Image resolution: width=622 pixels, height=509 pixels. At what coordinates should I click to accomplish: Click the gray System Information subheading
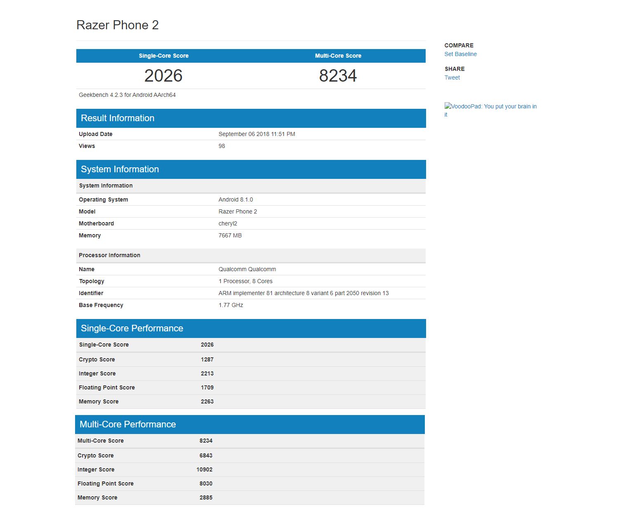pos(106,185)
